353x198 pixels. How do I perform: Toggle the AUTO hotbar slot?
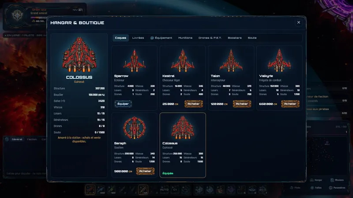tap(164, 190)
